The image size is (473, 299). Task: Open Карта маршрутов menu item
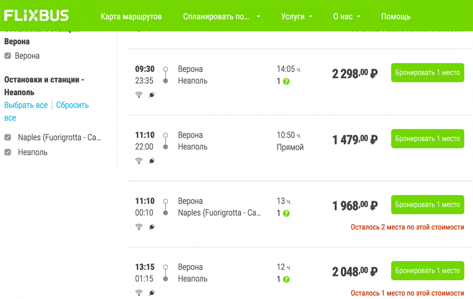(x=131, y=17)
